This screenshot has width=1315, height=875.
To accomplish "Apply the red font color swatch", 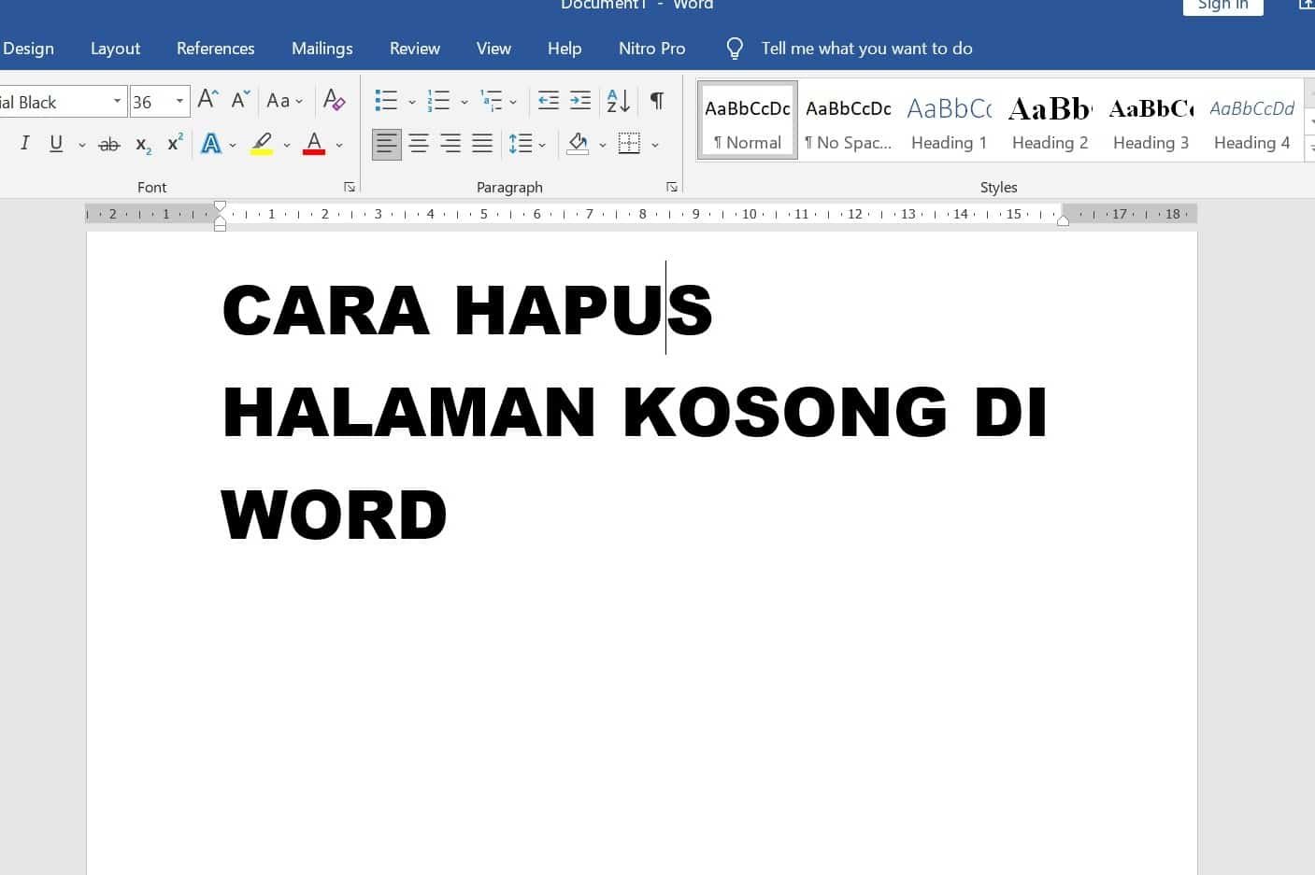I will click(x=314, y=144).
